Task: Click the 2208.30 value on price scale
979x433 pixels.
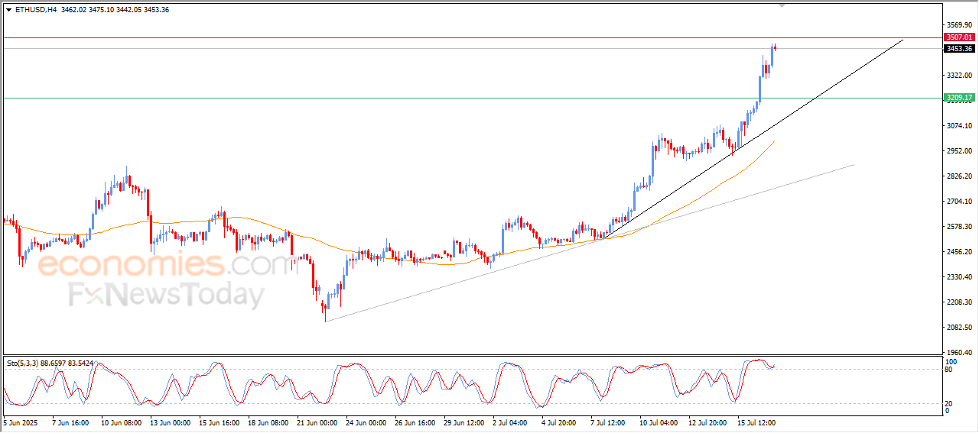Action: (x=959, y=302)
